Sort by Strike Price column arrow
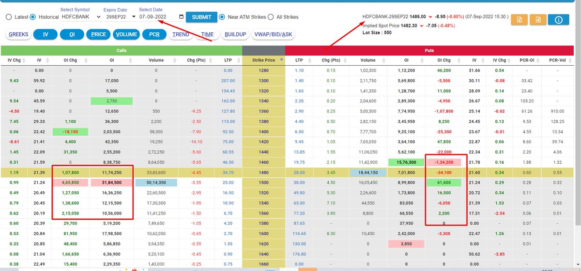581x271 pixels. 281,60
